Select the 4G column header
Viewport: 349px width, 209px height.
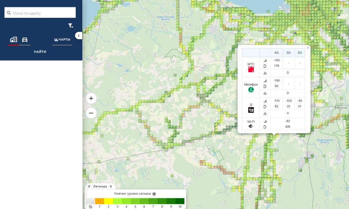coord(276,53)
